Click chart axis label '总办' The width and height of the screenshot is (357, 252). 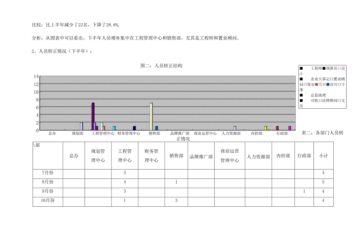pos(52,134)
